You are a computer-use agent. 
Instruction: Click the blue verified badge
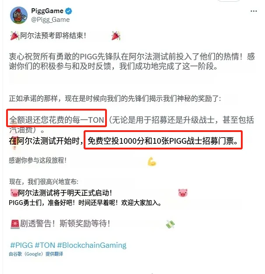(x=68, y=11)
